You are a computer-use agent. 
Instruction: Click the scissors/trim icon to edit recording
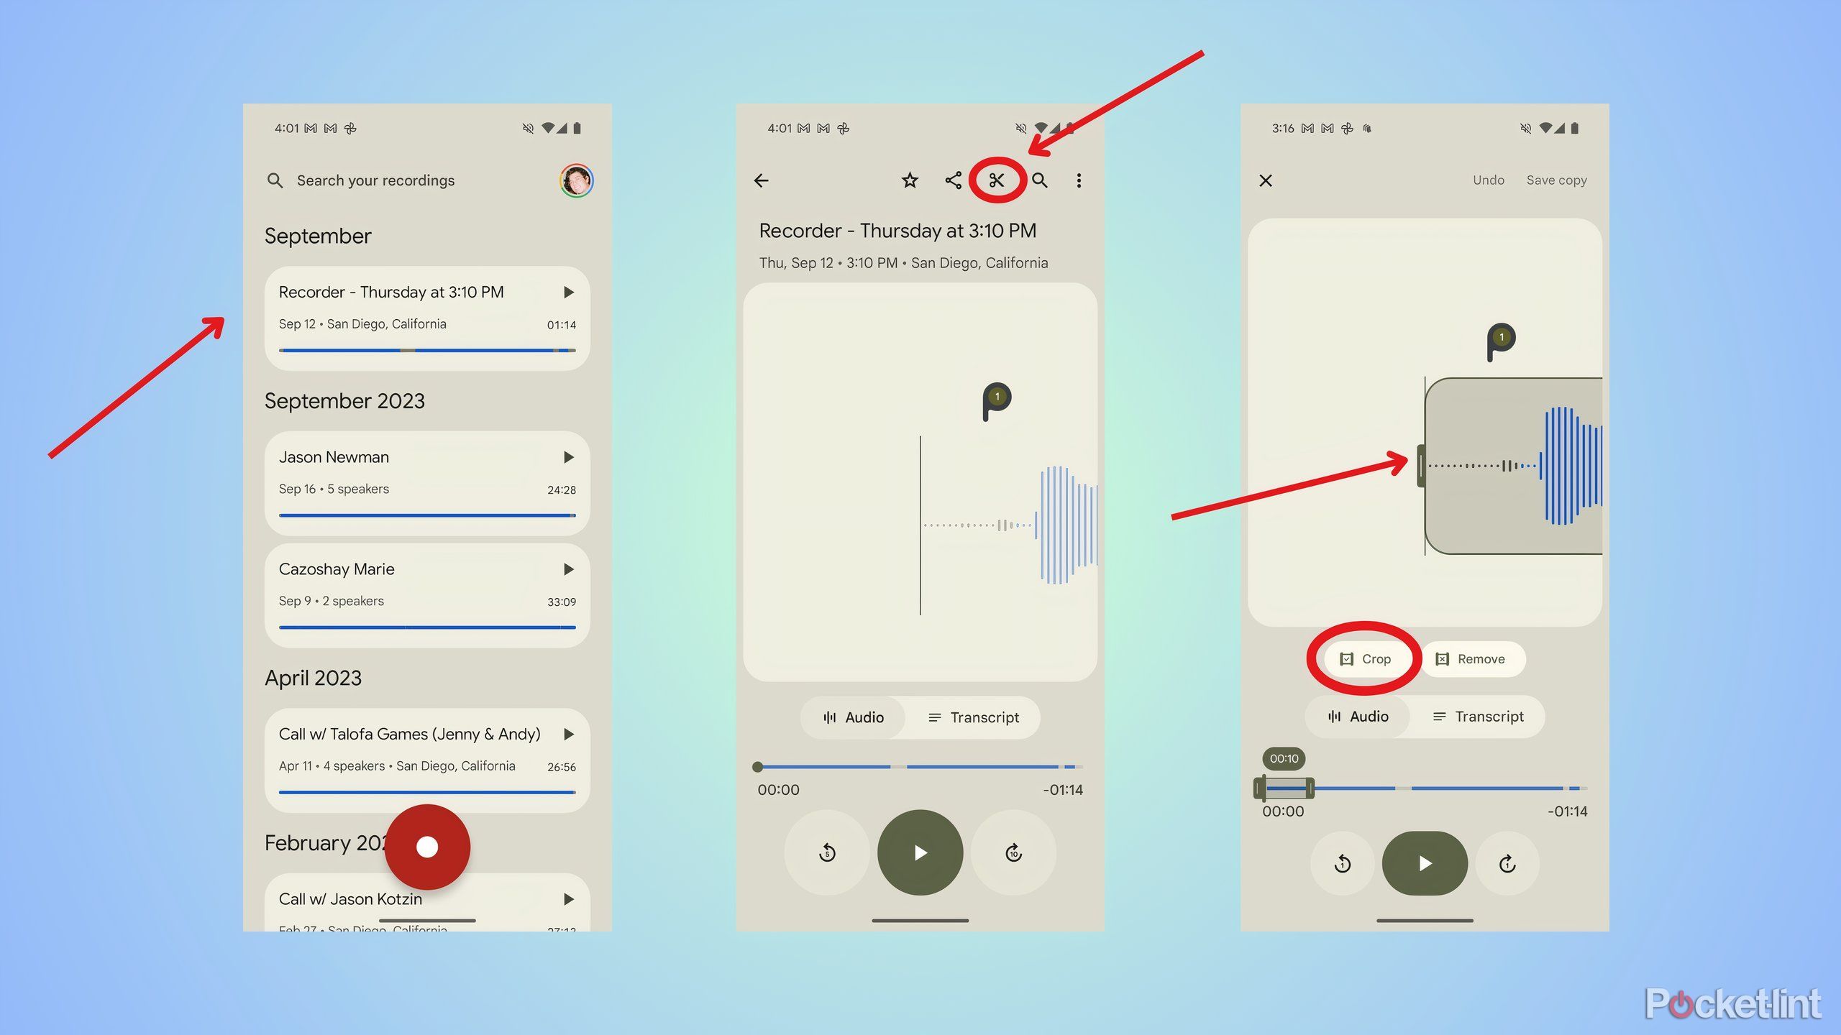[997, 178]
